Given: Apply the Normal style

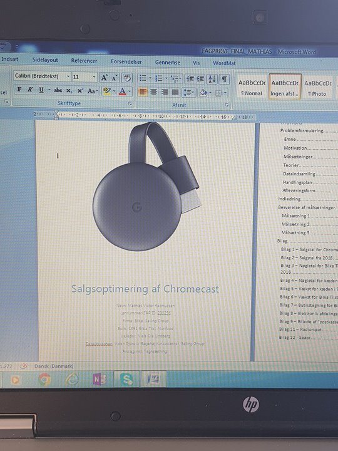Looking at the screenshot, I should 252,88.
